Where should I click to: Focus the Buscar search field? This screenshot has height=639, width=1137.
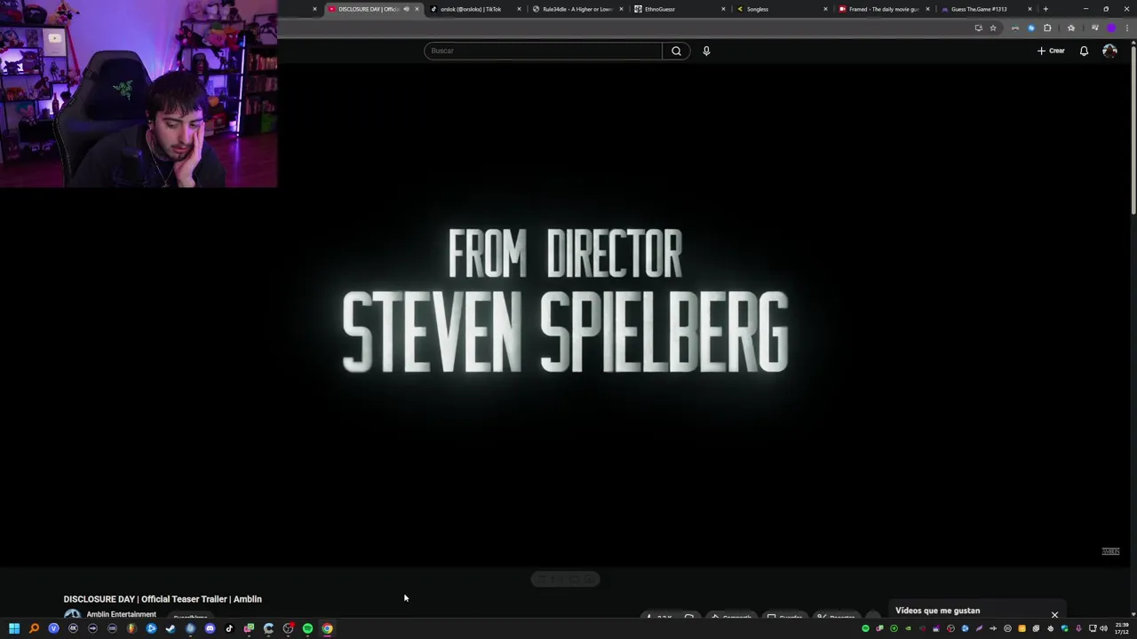(x=543, y=51)
